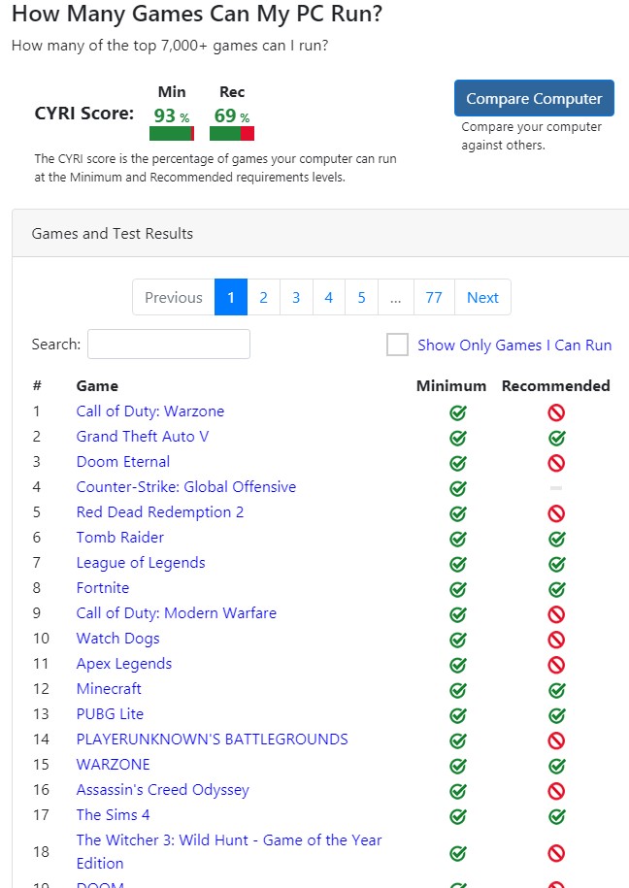Click the pagination ellipsis item
This screenshot has height=888, width=629.
(x=396, y=297)
